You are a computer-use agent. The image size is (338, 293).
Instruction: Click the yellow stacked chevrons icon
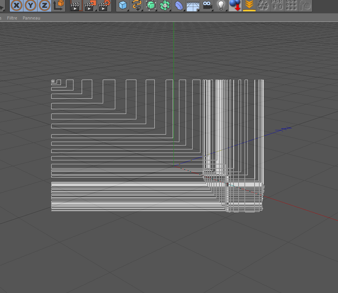point(249,5)
